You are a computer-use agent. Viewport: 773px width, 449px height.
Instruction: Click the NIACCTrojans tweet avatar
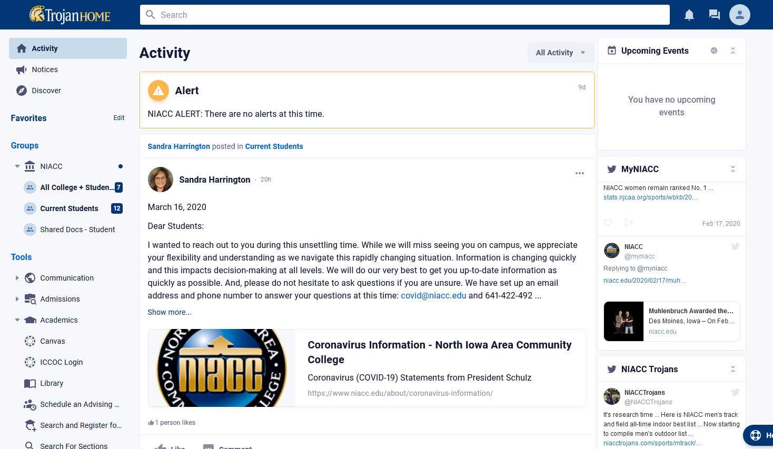611,396
